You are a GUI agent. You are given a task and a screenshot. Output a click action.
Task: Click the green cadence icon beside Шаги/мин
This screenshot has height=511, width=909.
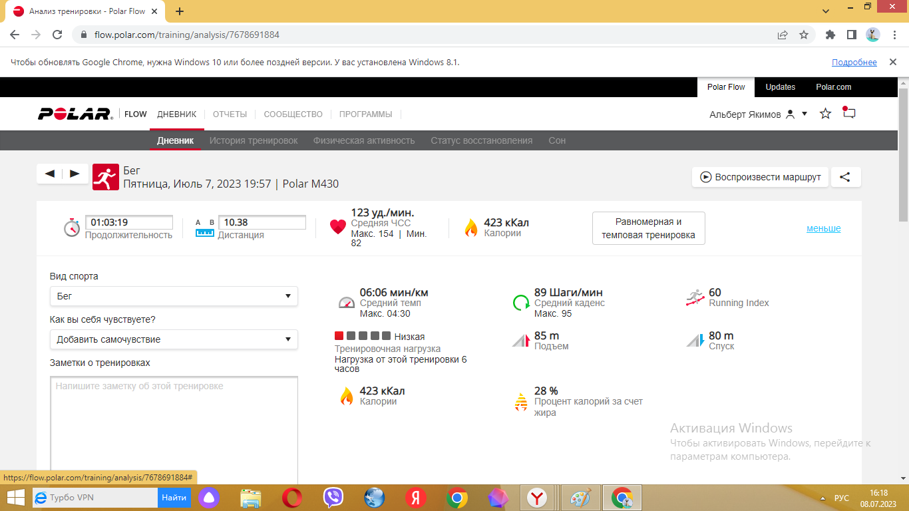[x=521, y=303]
